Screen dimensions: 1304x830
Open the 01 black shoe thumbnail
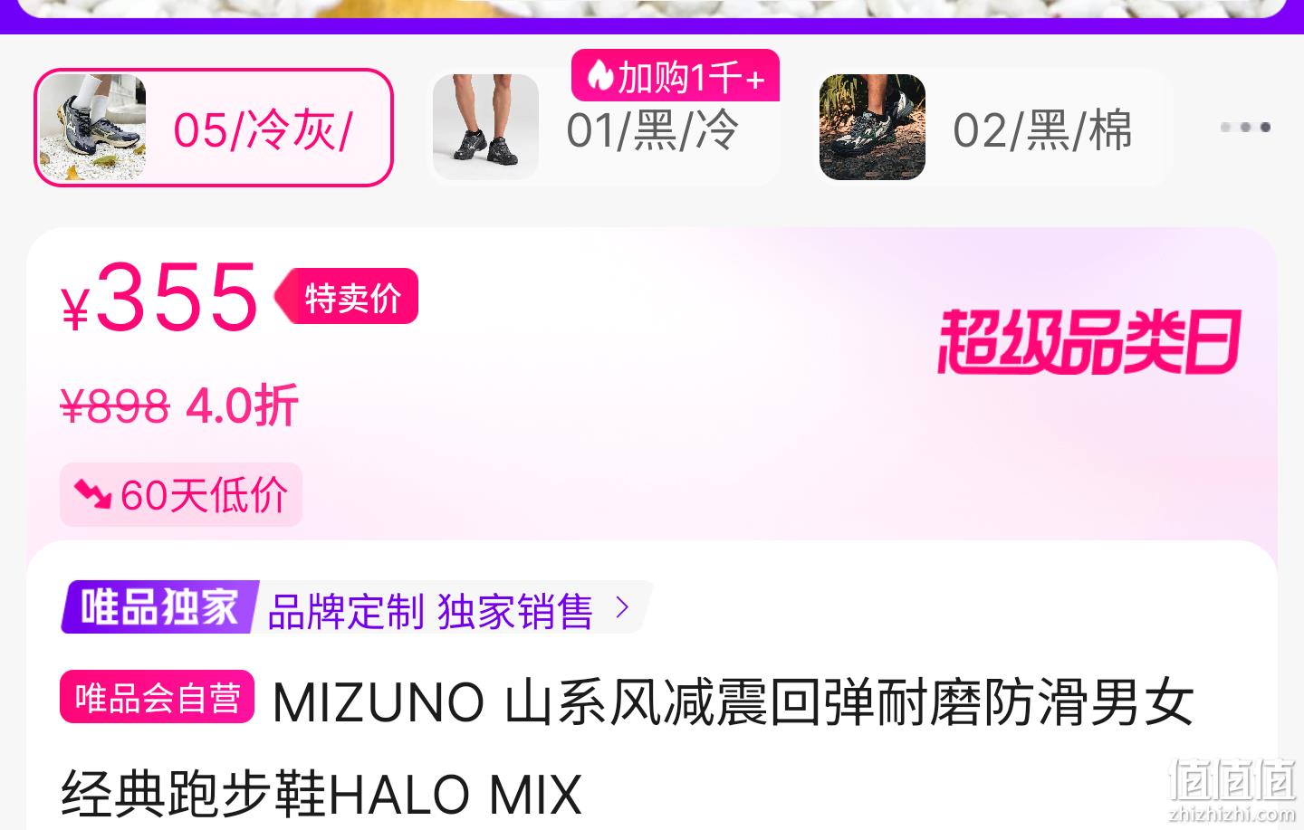[x=485, y=128]
